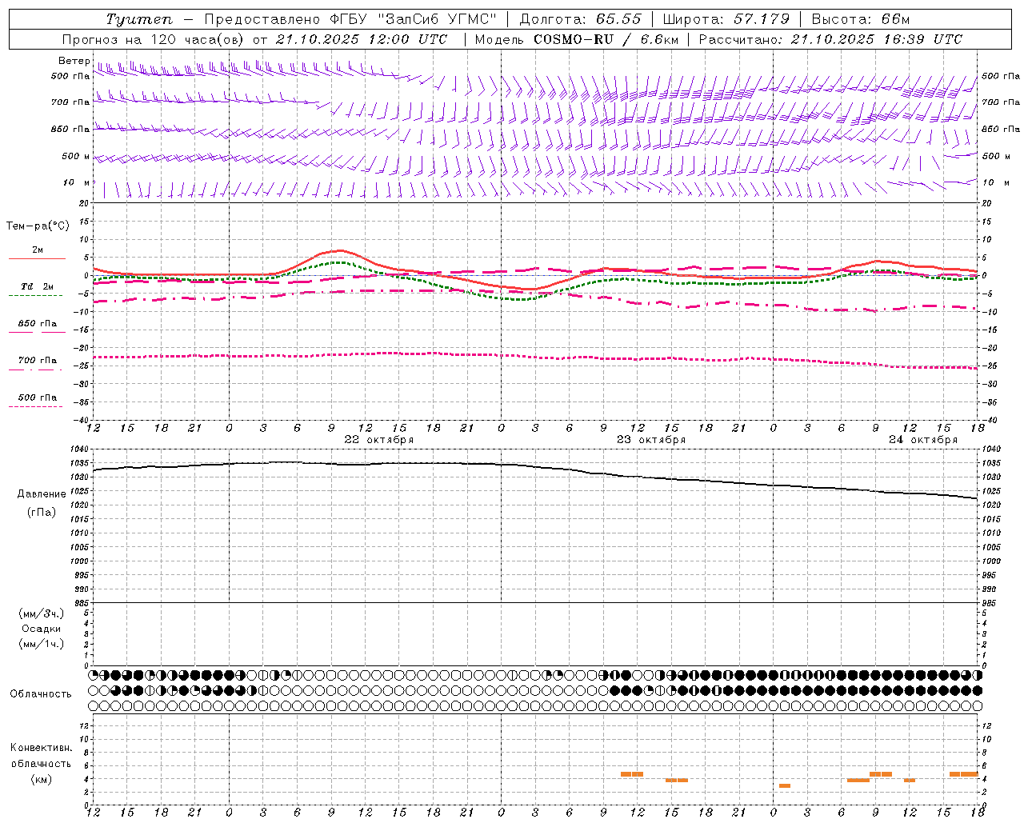The height and width of the screenshot is (819, 1024).
Task: Click the "Td 2м" legend entry
Action: (x=37, y=286)
